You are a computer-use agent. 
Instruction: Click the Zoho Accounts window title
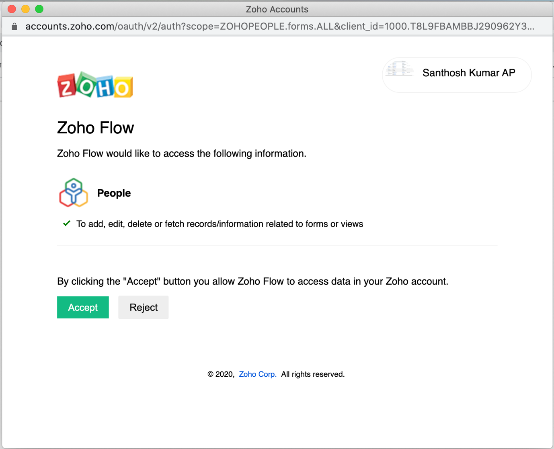277,9
